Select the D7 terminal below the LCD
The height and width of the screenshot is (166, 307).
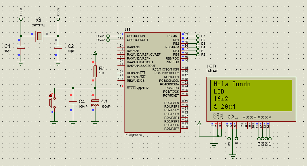270,138
